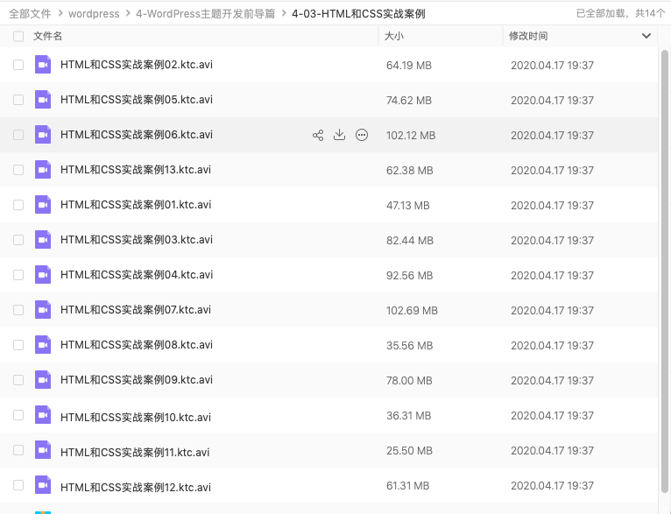Open file HTML和CSS实战案例03.ktc.avi
Screen dimensions: 671x514
[x=137, y=240]
